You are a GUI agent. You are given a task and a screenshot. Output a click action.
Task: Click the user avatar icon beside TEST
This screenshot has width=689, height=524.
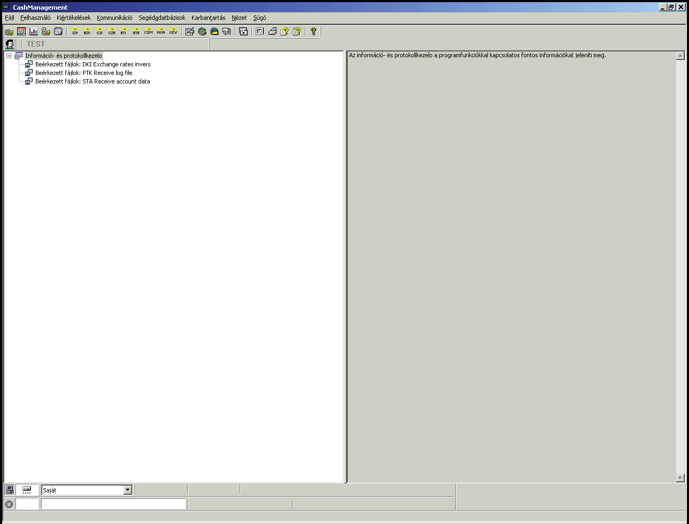point(10,44)
